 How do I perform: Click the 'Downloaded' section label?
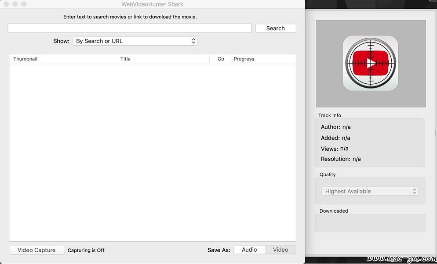click(334, 211)
